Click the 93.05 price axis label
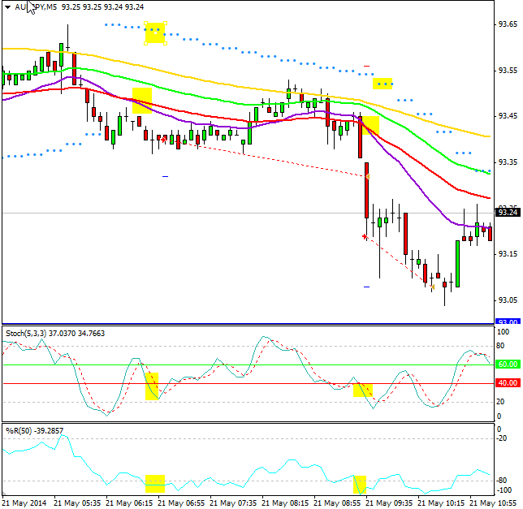The height and width of the screenshot is (509, 523). [508, 300]
